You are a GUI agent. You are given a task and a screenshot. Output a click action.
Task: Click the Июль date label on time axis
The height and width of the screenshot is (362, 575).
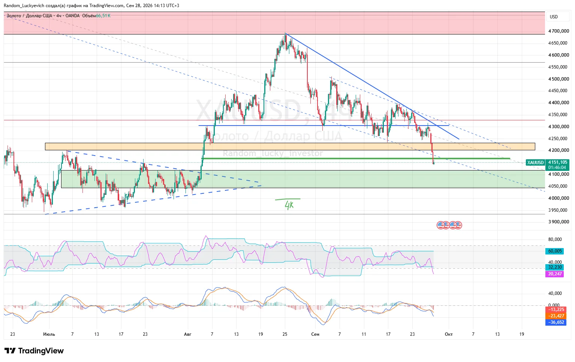coord(49,334)
